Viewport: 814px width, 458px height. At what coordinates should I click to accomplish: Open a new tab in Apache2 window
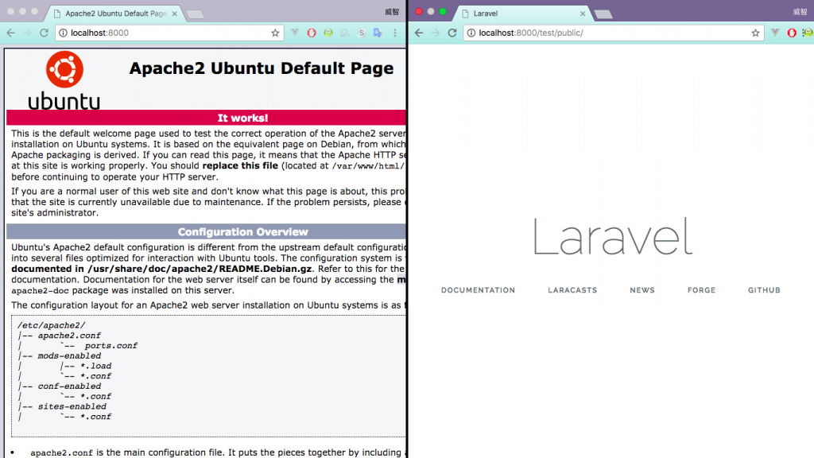pos(196,14)
